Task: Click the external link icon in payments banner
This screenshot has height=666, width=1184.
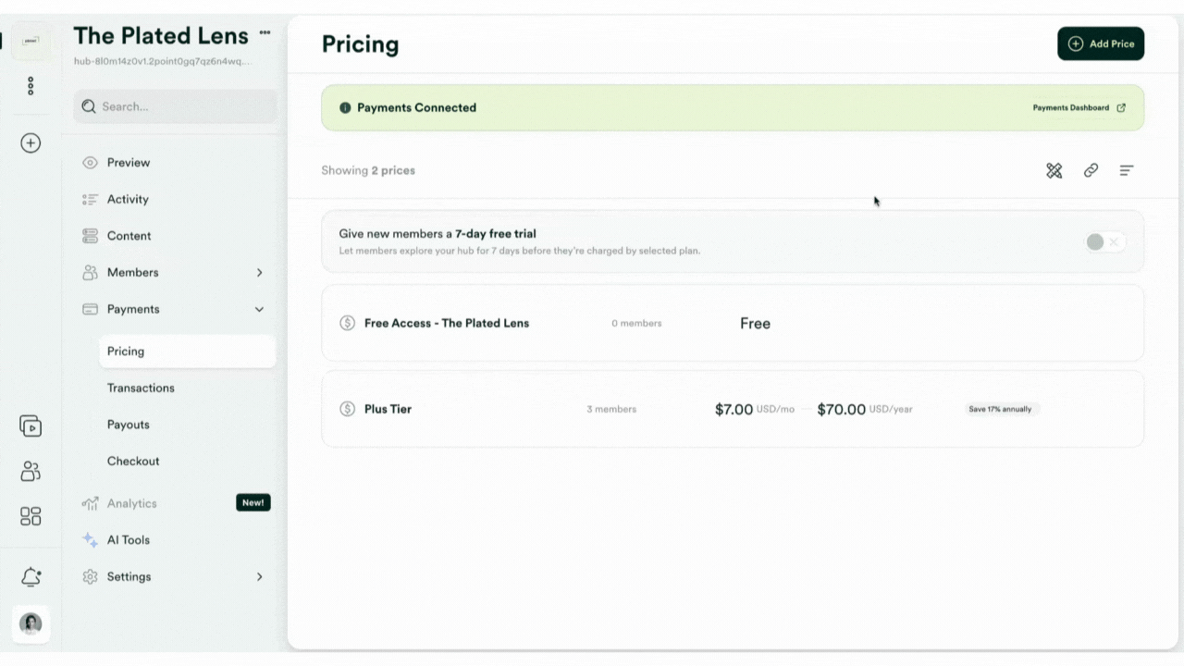Action: tap(1121, 107)
